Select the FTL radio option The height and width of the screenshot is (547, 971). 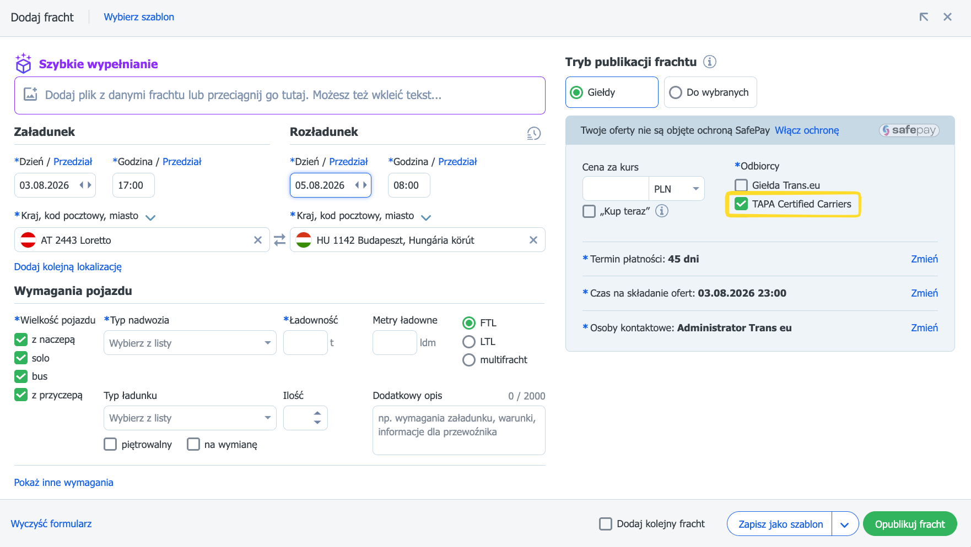[469, 323]
